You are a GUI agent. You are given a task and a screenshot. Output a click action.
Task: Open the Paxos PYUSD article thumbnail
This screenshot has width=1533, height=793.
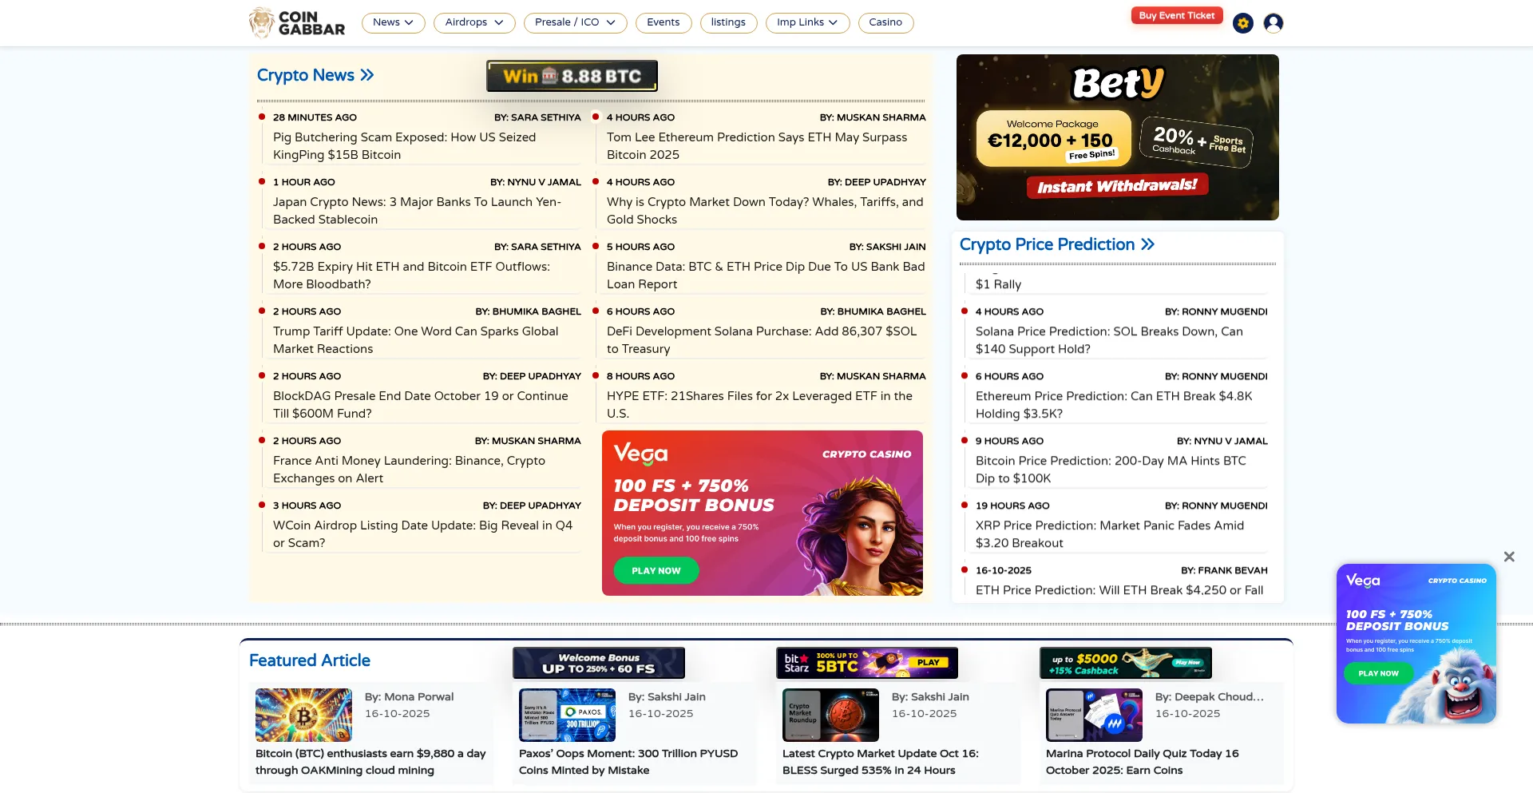click(x=567, y=715)
